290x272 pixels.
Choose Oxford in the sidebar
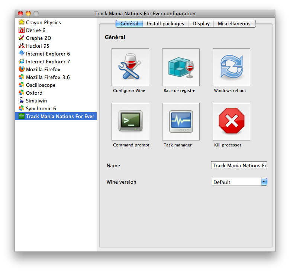coord(56,93)
